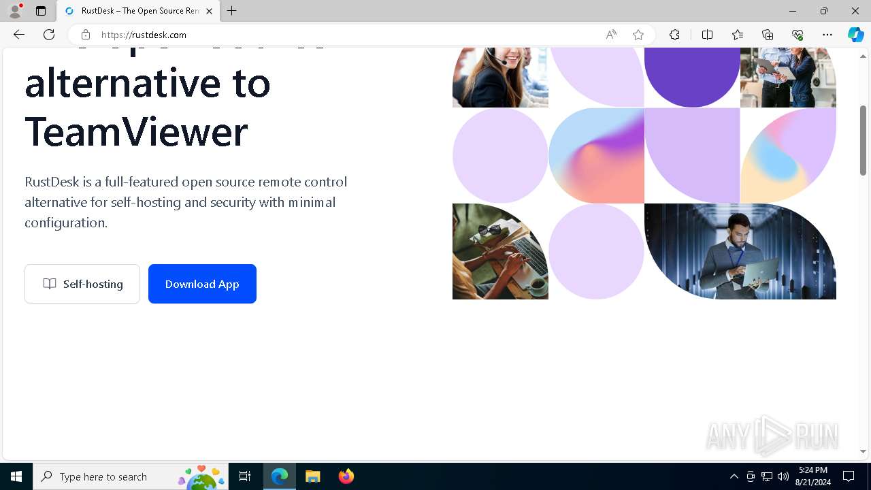Toggle Split screen view

[x=707, y=35]
